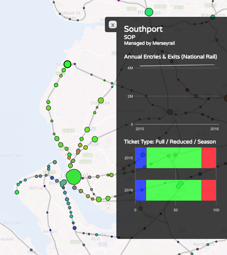The height and width of the screenshot is (255, 227).
Task: Click the Managed by Merseyrail text
Action: [x=150, y=43]
